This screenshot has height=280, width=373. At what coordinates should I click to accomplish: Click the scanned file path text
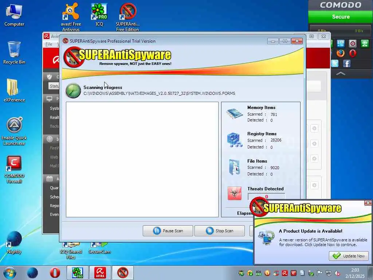pos(159,93)
